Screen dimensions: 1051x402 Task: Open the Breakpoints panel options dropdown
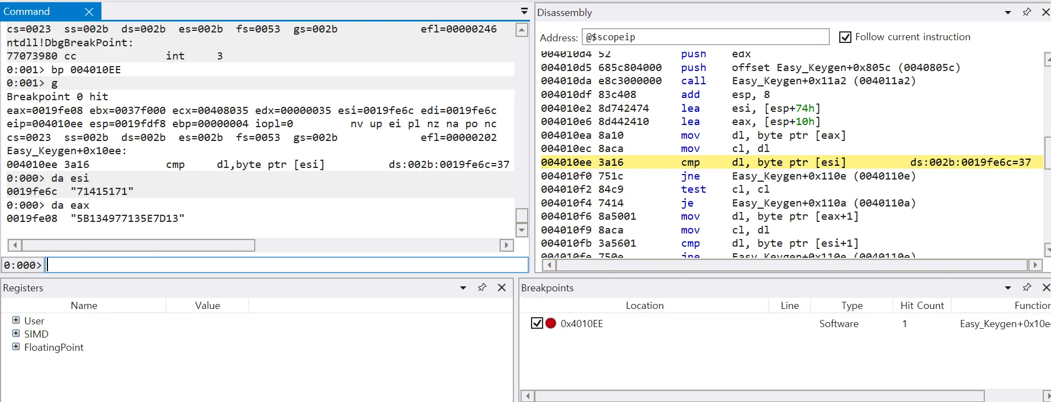[1008, 287]
